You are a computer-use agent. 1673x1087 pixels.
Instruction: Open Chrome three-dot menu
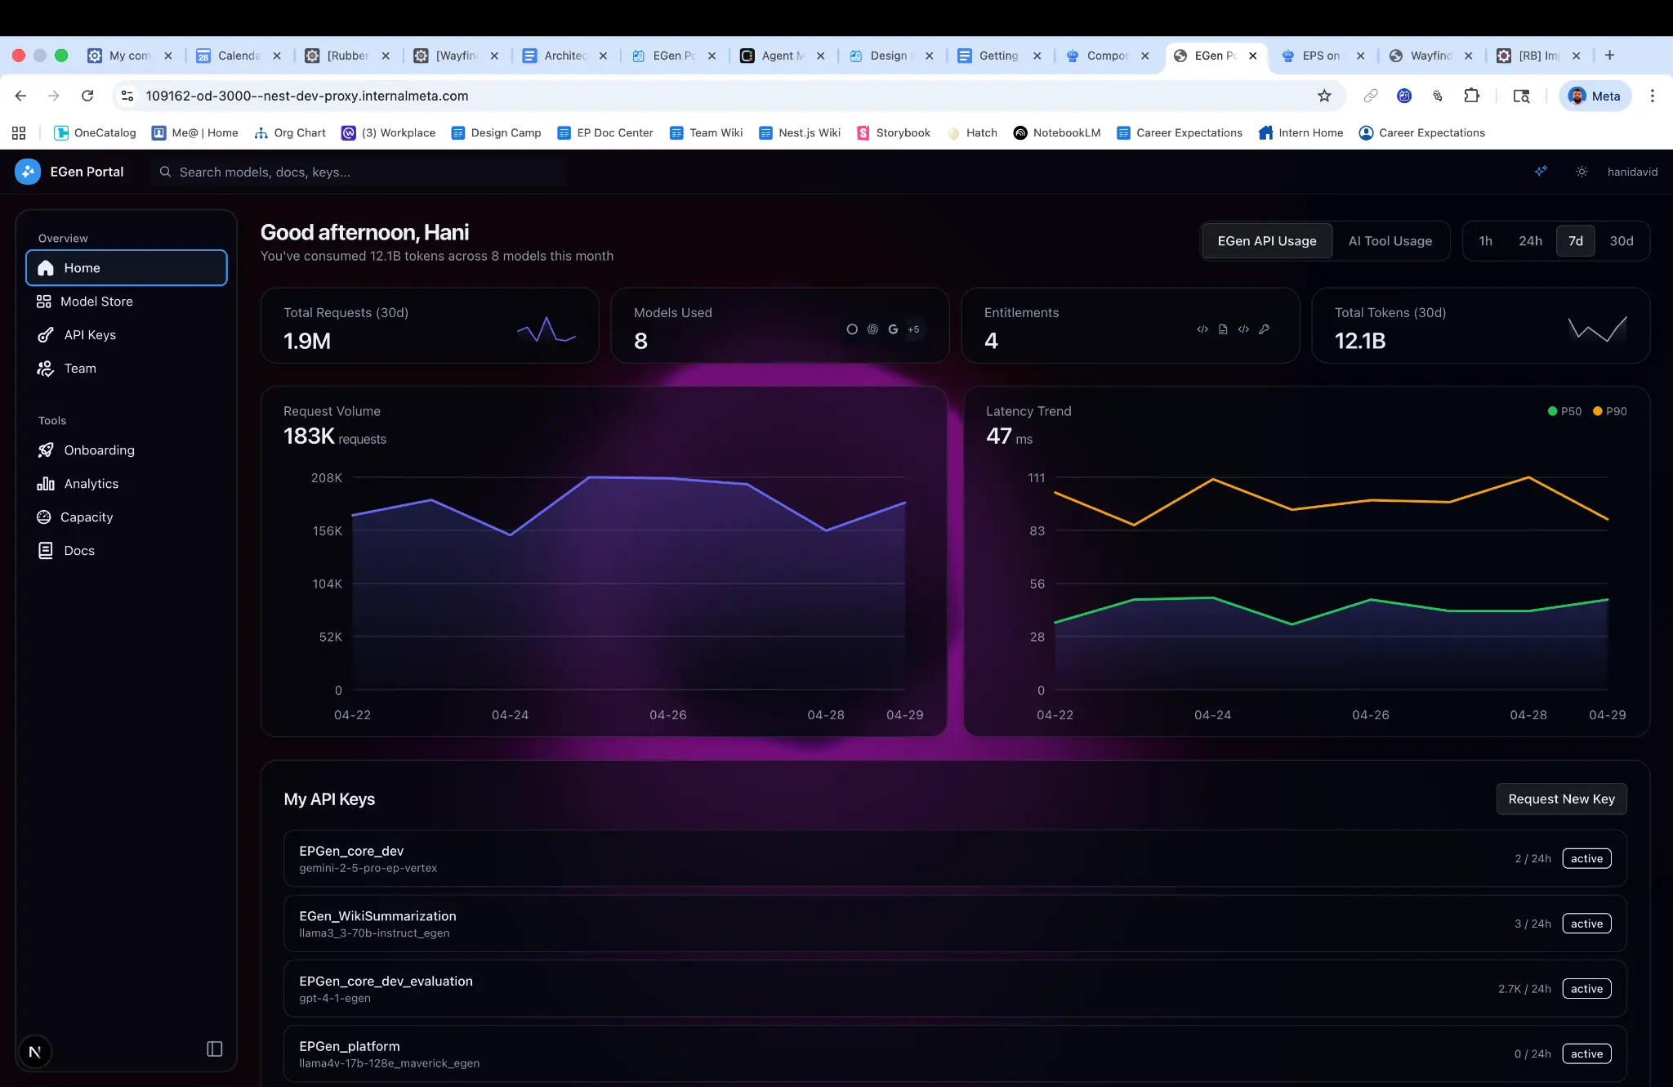point(1653,96)
